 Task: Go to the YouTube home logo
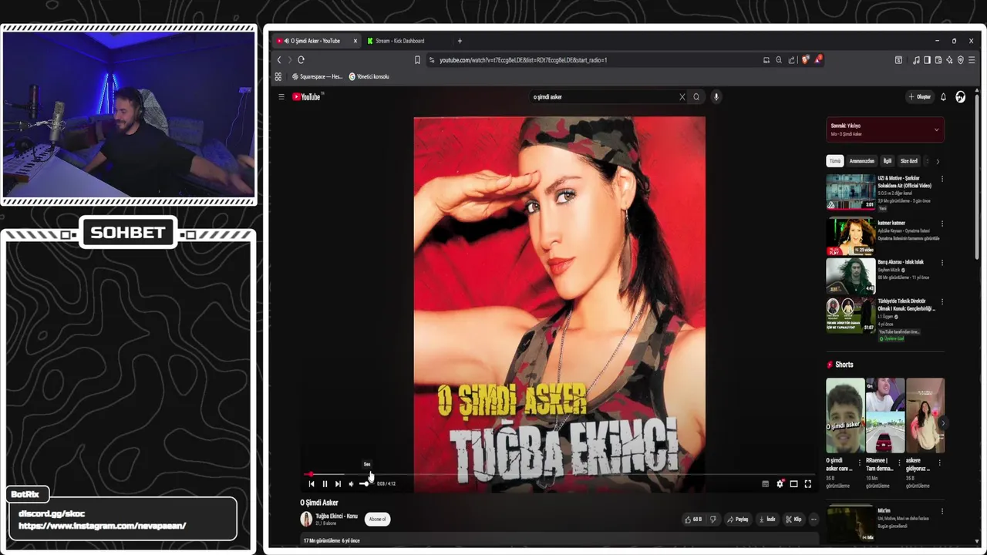click(x=306, y=97)
